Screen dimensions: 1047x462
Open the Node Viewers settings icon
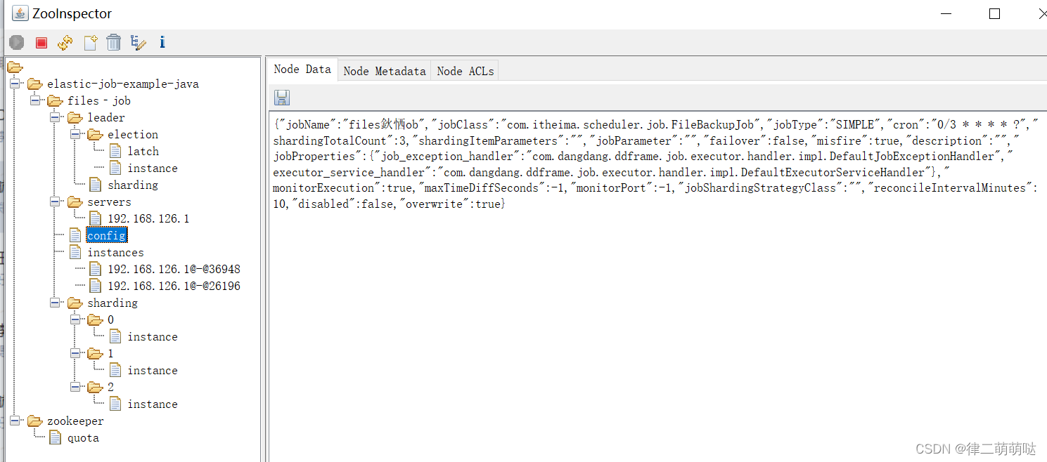pyautogui.click(x=138, y=43)
